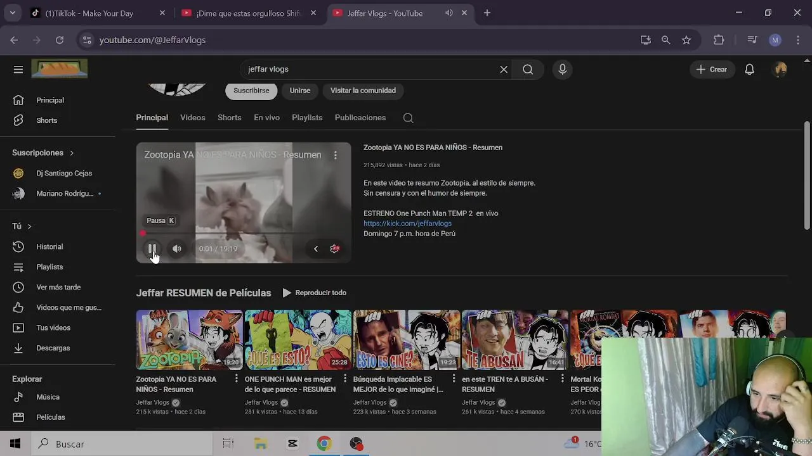The image size is (812, 456).
Task: Expand the Tú section chevron
Action: (x=29, y=226)
